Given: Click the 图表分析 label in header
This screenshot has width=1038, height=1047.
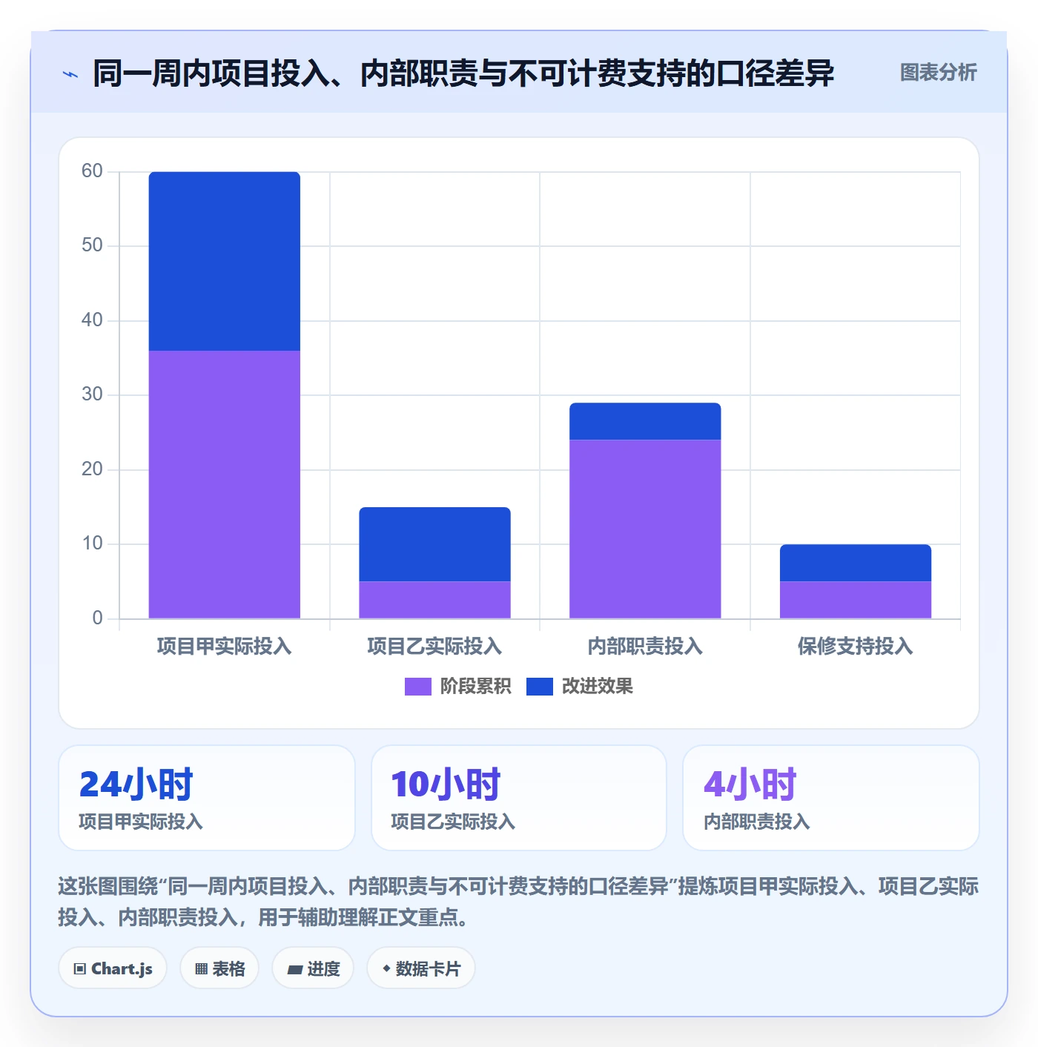Looking at the screenshot, I should [938, 73].
